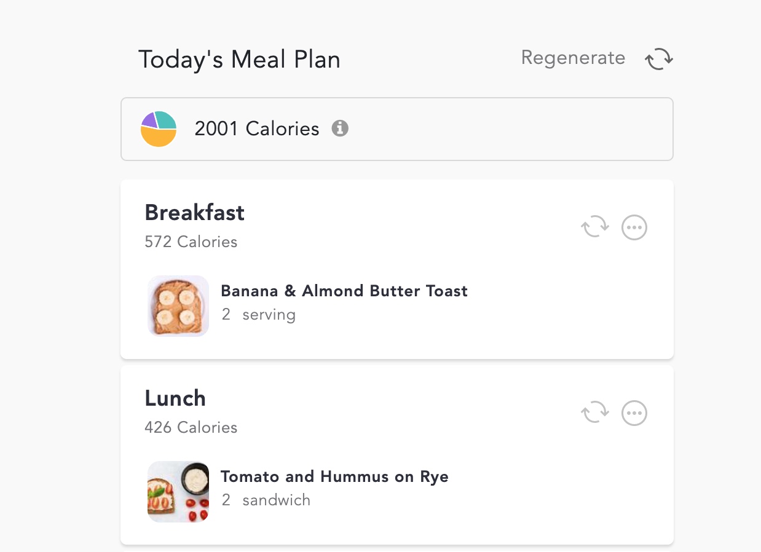Image resolution: width=761 pixels, height=552 pixels.
Task: Click the Banana & Almond Butter Toast image
Action: point(178,306)
